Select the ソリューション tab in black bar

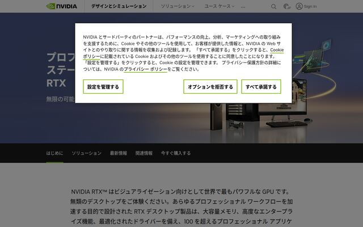(87, 153)
